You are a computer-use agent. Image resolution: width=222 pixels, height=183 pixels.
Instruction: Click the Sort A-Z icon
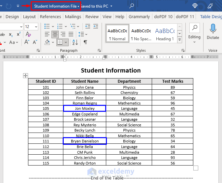coord(75,42)
